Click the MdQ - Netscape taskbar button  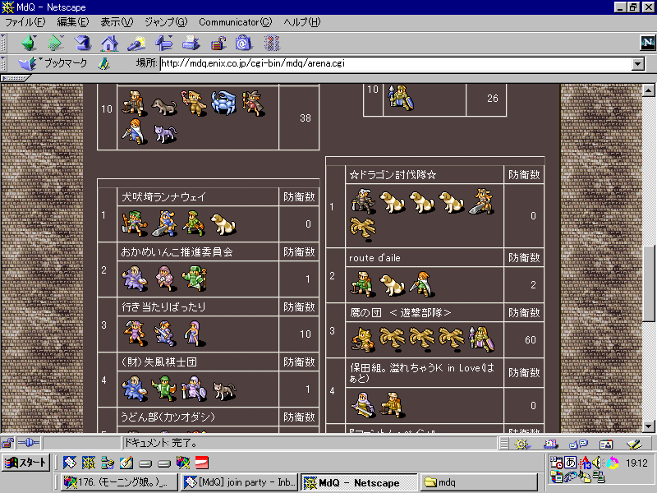point(359,482)
